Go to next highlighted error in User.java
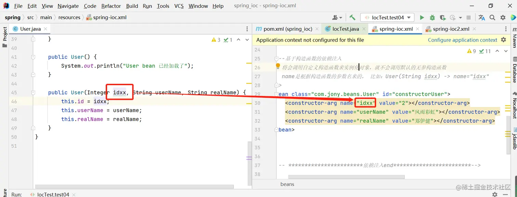Image resolution: width=517 pixels, height=197 pixels. click(248, 40)
